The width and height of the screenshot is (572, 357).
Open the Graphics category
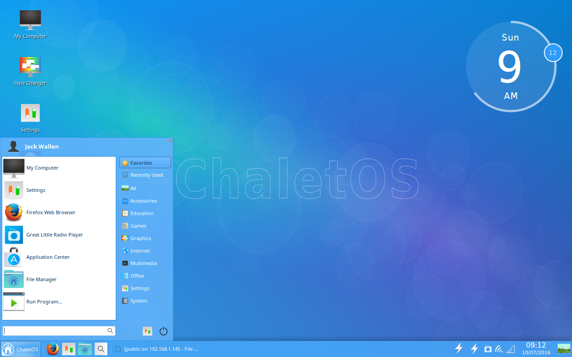click(145, 238)
